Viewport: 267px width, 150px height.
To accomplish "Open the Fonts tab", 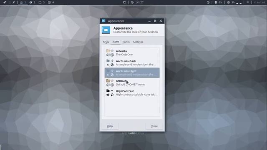I will (126, 42).
